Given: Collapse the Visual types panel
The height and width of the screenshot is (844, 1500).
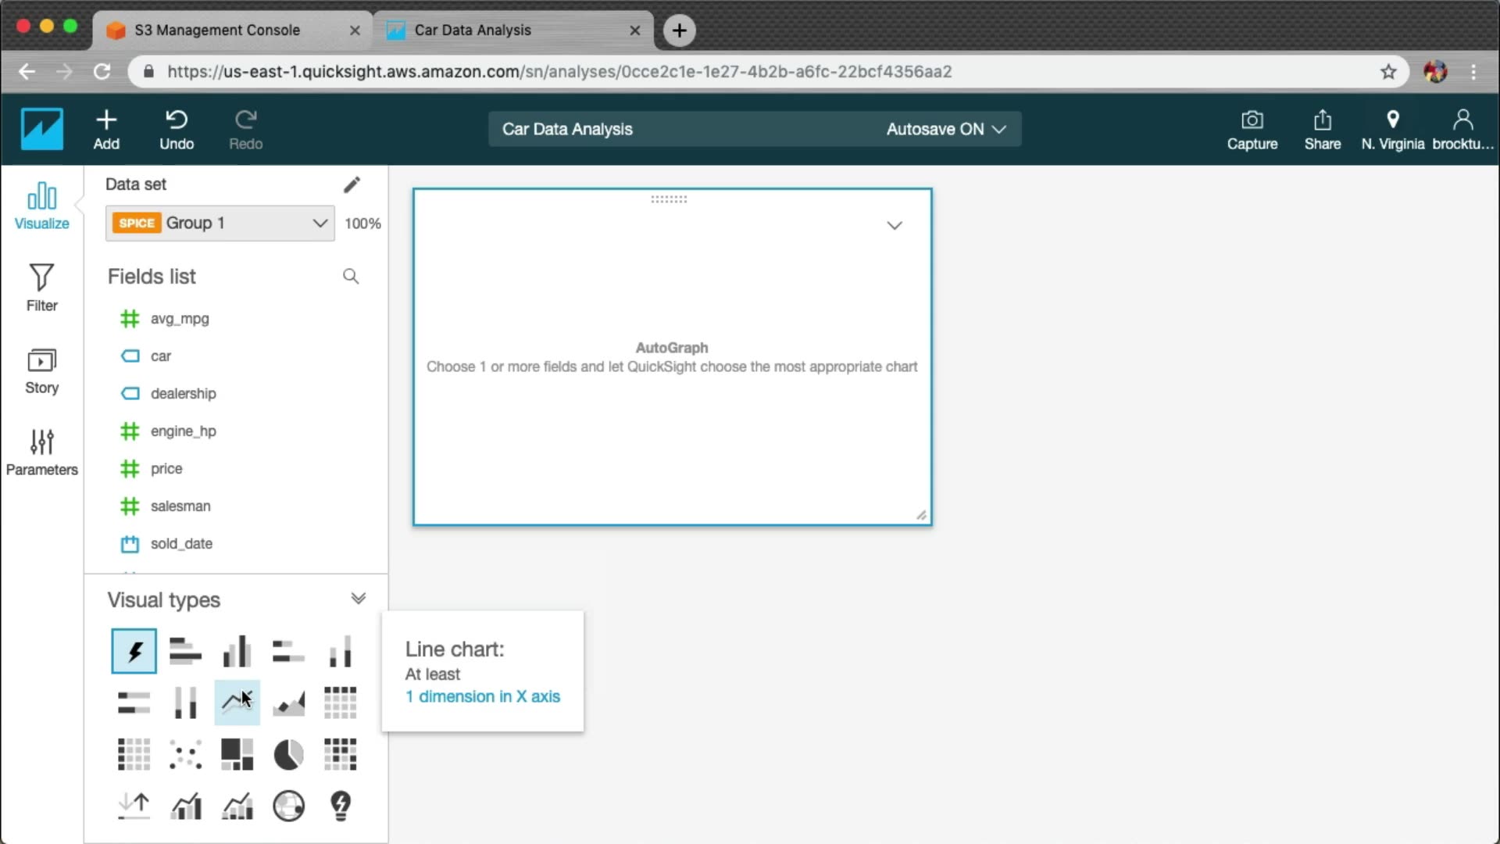Looking at the screenshot, I should [x=358, y=599].
